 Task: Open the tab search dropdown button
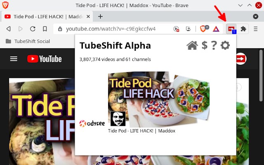point(256,16)
